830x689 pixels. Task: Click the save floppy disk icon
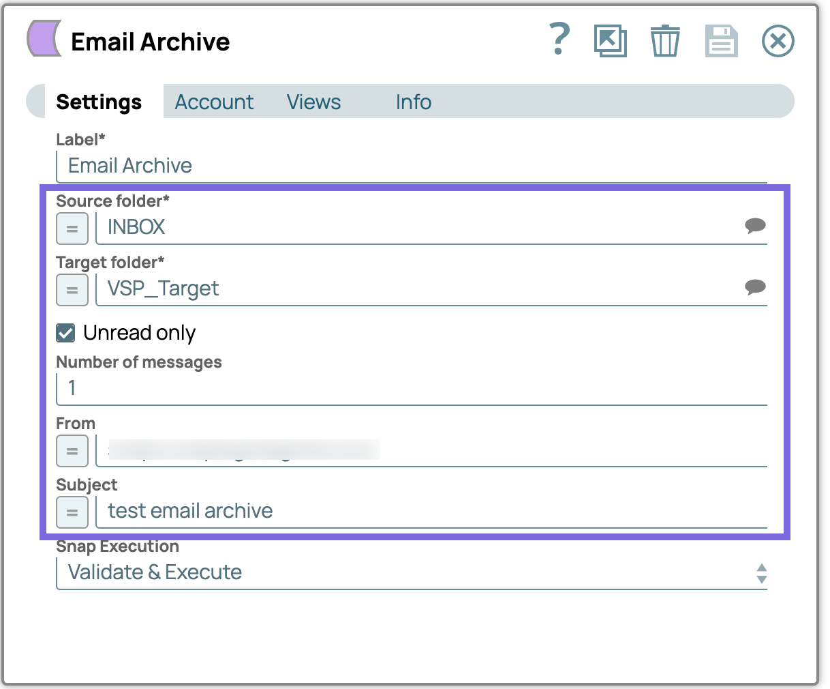[721, 41]
